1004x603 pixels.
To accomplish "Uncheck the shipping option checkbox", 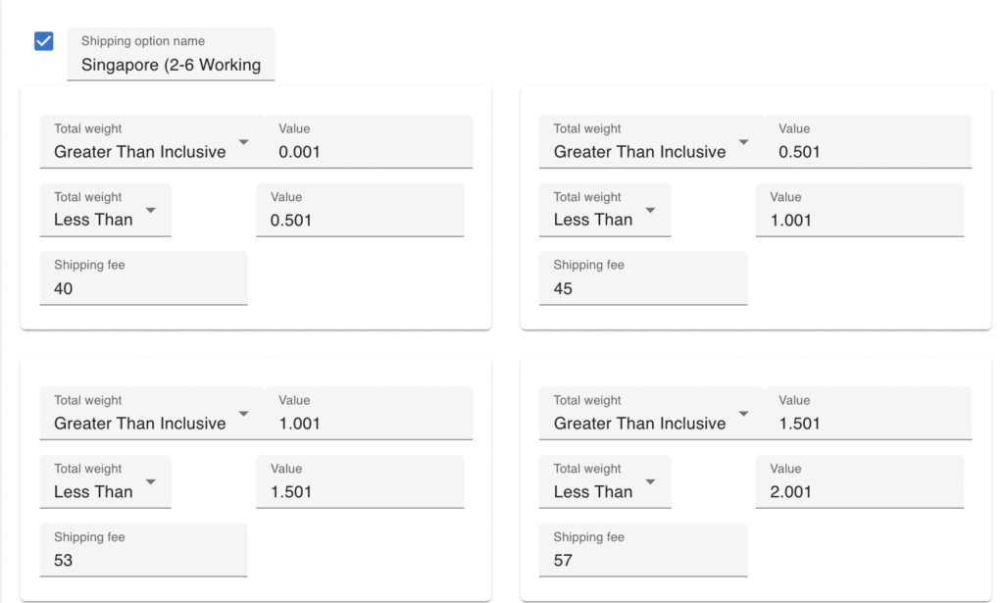I will (x=41, y=40).
